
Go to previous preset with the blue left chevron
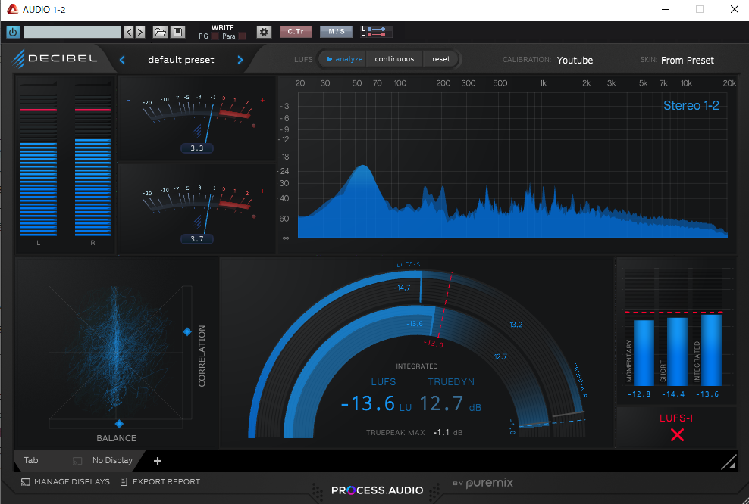122,60
